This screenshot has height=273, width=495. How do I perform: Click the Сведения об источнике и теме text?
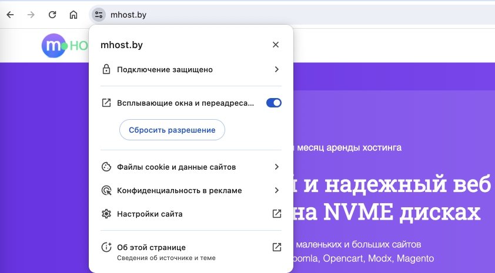coord(166,258)
